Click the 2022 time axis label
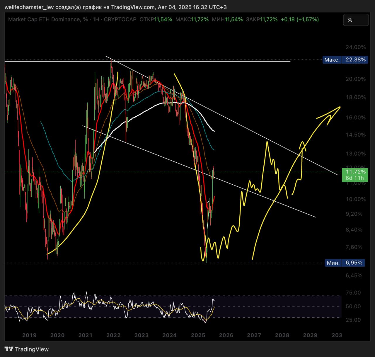 point(113,335)
